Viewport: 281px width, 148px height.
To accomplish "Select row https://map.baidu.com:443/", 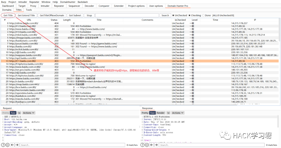I will [x=140, y=84].
